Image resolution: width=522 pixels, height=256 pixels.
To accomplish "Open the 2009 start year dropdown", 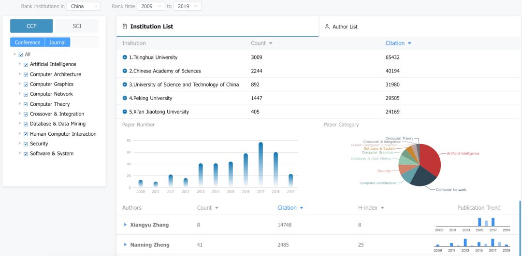I will point(151,6).
